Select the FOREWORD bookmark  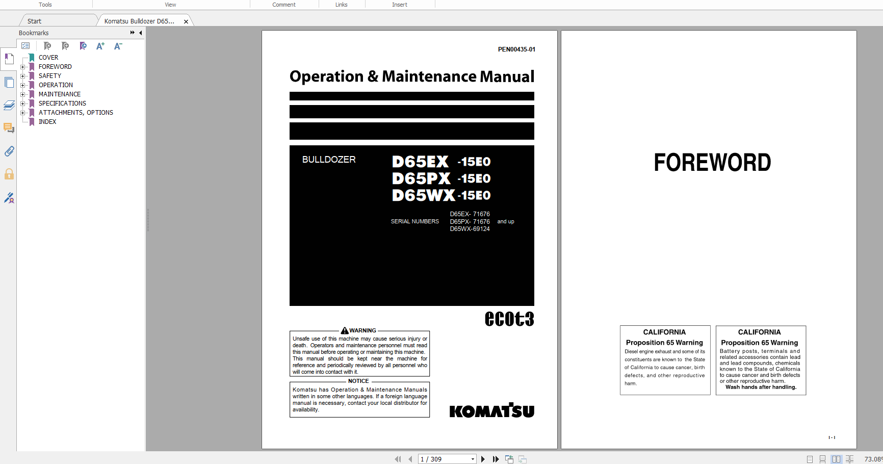(55, 67)
